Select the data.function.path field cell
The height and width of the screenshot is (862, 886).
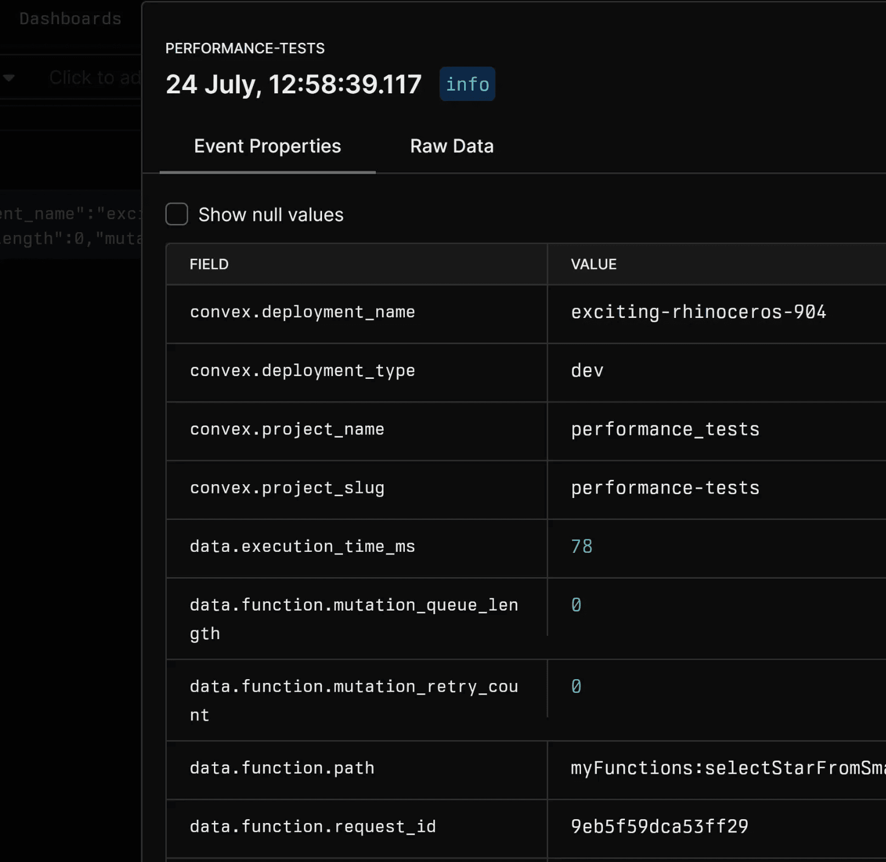282,768
